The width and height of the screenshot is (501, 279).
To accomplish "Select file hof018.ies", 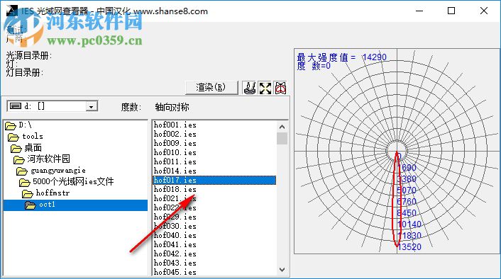I will [175, 189].
